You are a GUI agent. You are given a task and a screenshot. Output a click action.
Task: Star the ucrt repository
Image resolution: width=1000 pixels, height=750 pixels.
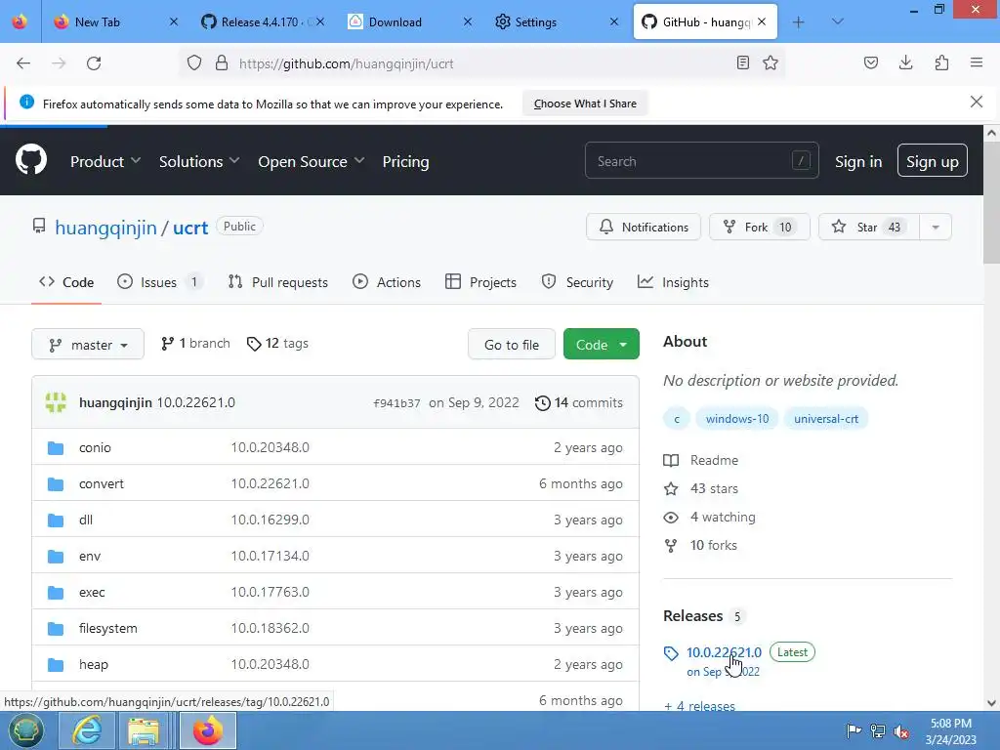pyautogui.click(x=869, y=227)
